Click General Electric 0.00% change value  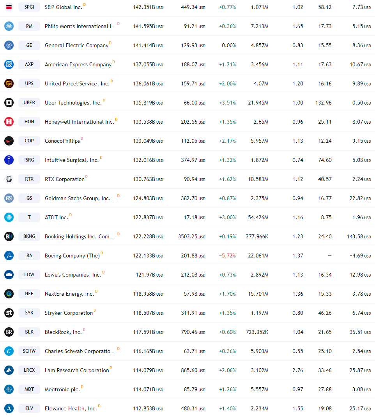tap(229, 46)
